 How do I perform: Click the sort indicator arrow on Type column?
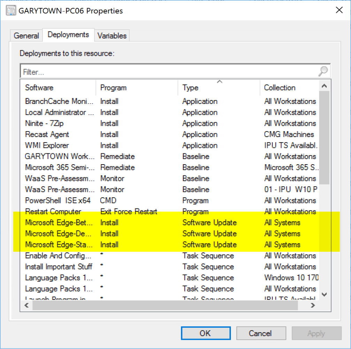[x=219, y=81]
